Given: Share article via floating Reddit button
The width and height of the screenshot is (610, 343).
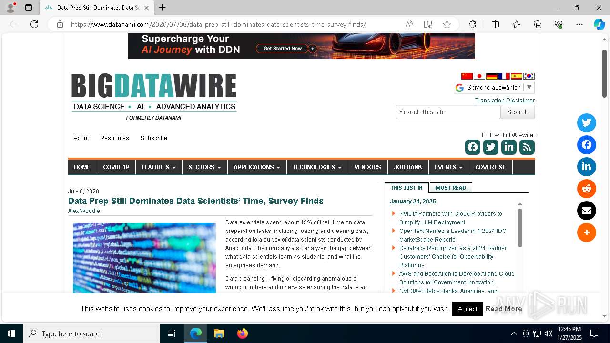Looking at the screenshot, I should point(587,189).
